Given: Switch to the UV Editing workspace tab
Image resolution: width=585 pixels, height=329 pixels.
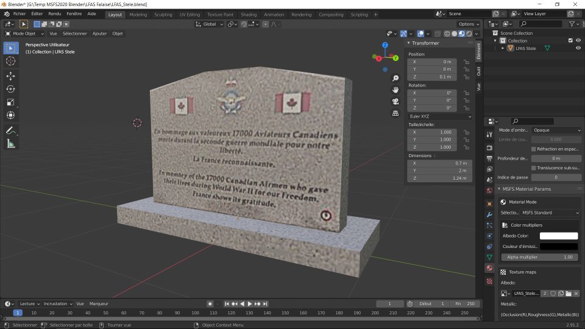Looking at the screenshot, I should (190, 14).
